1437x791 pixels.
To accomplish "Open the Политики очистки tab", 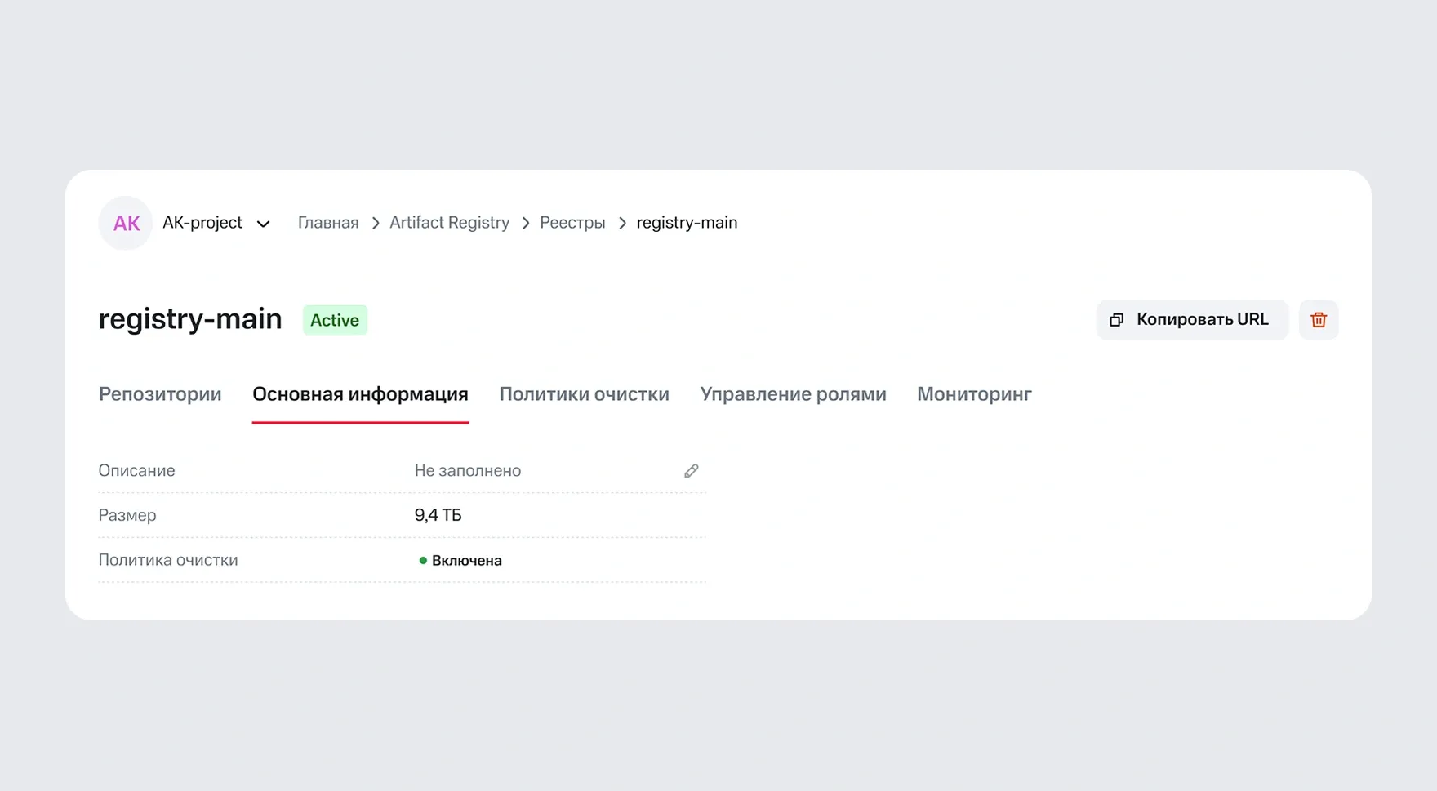I will pos(584,394).
